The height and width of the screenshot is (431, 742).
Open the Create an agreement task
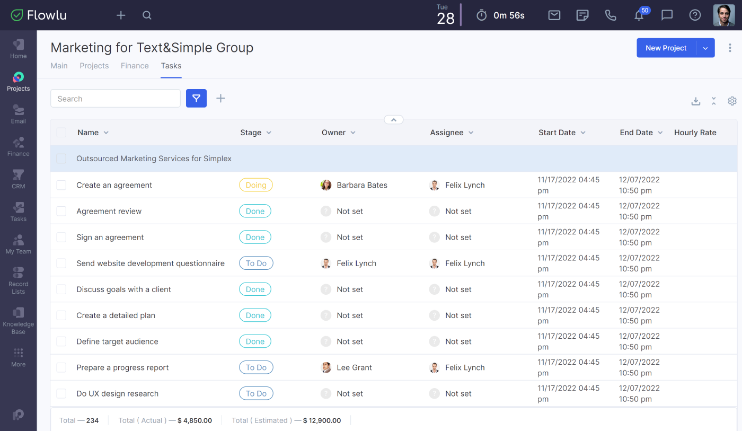pyautogui.click(x=114, y=185)
